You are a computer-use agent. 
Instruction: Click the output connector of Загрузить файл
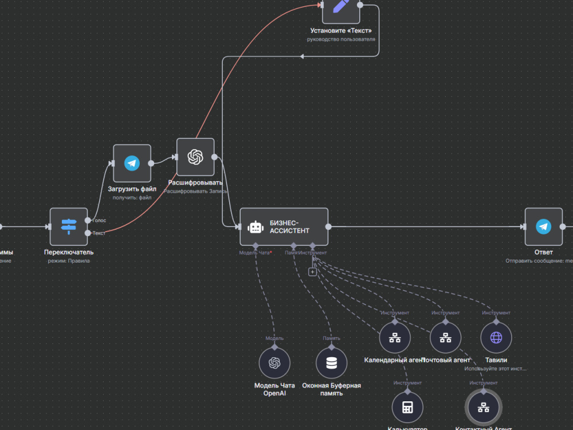click(x=151, y=163)
